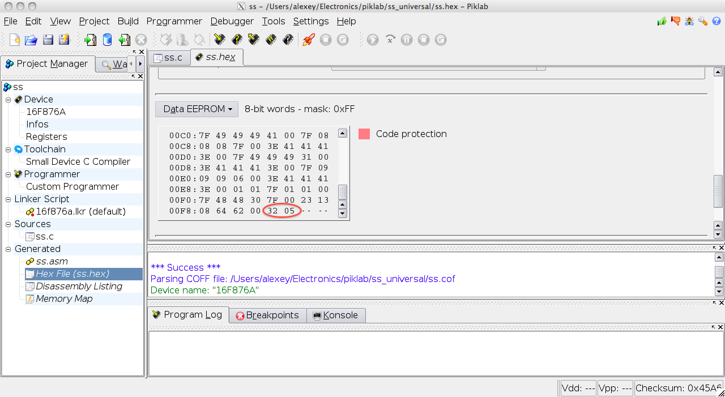Open the Konsole tab

(335, 315)
